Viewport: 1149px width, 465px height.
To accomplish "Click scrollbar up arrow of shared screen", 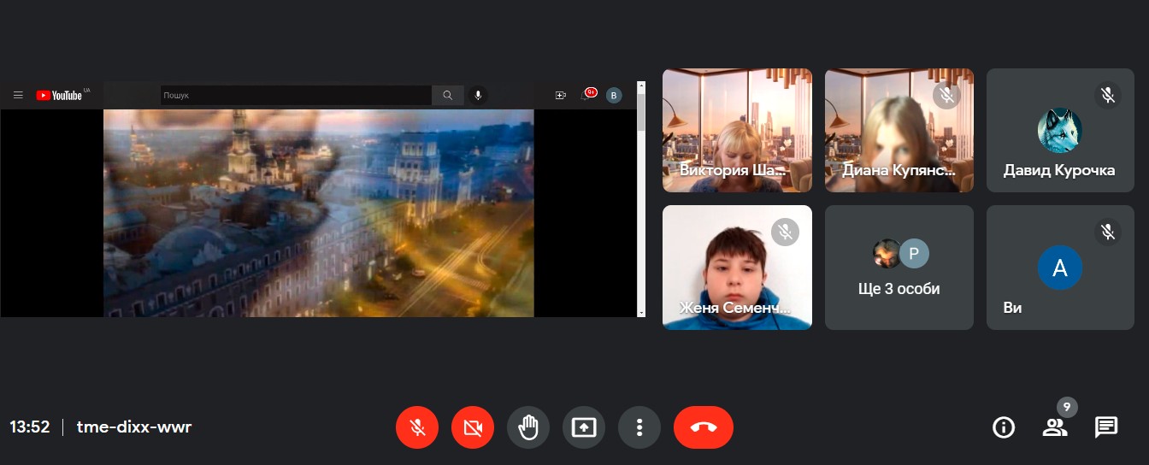I will [641, 85].
